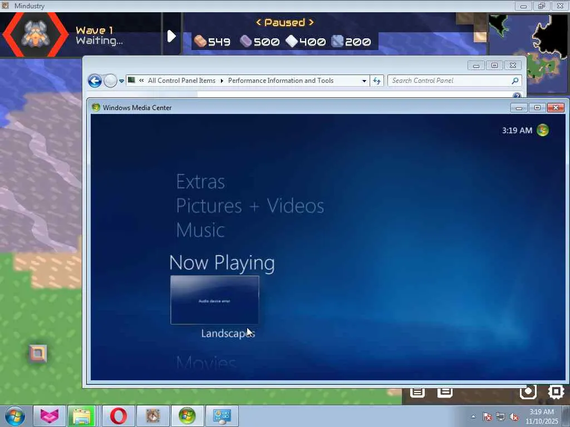Screen dimensions: 570x427
Task: Click the search magnifier icon
Action: [515, 81]
